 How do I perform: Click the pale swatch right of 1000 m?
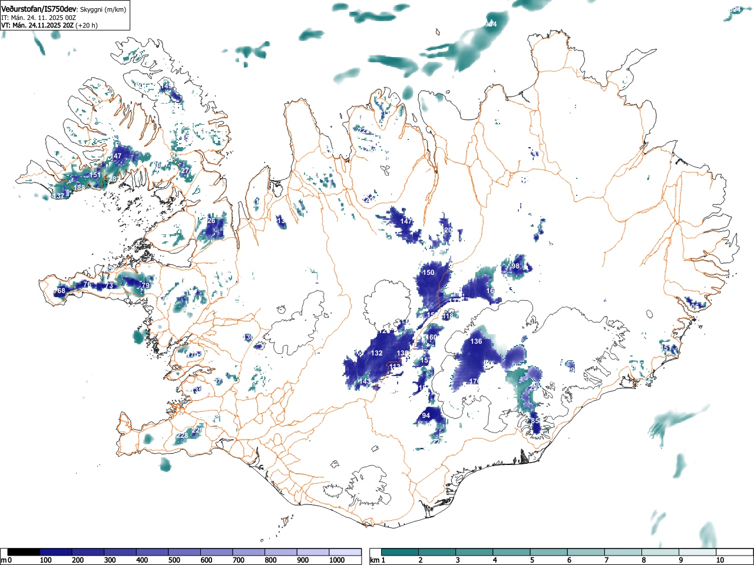pos(345,552)
